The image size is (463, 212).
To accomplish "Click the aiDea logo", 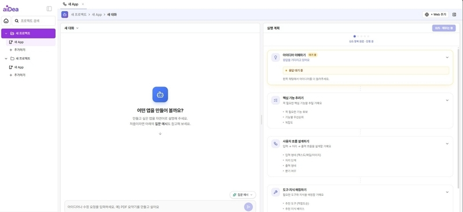I will [x=11, y=9].
